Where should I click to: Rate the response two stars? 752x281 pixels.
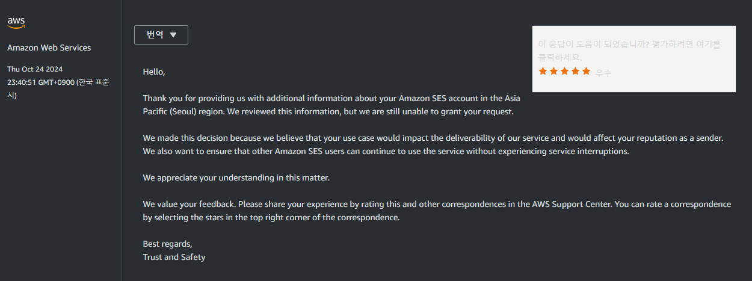(x=553, y=71)
